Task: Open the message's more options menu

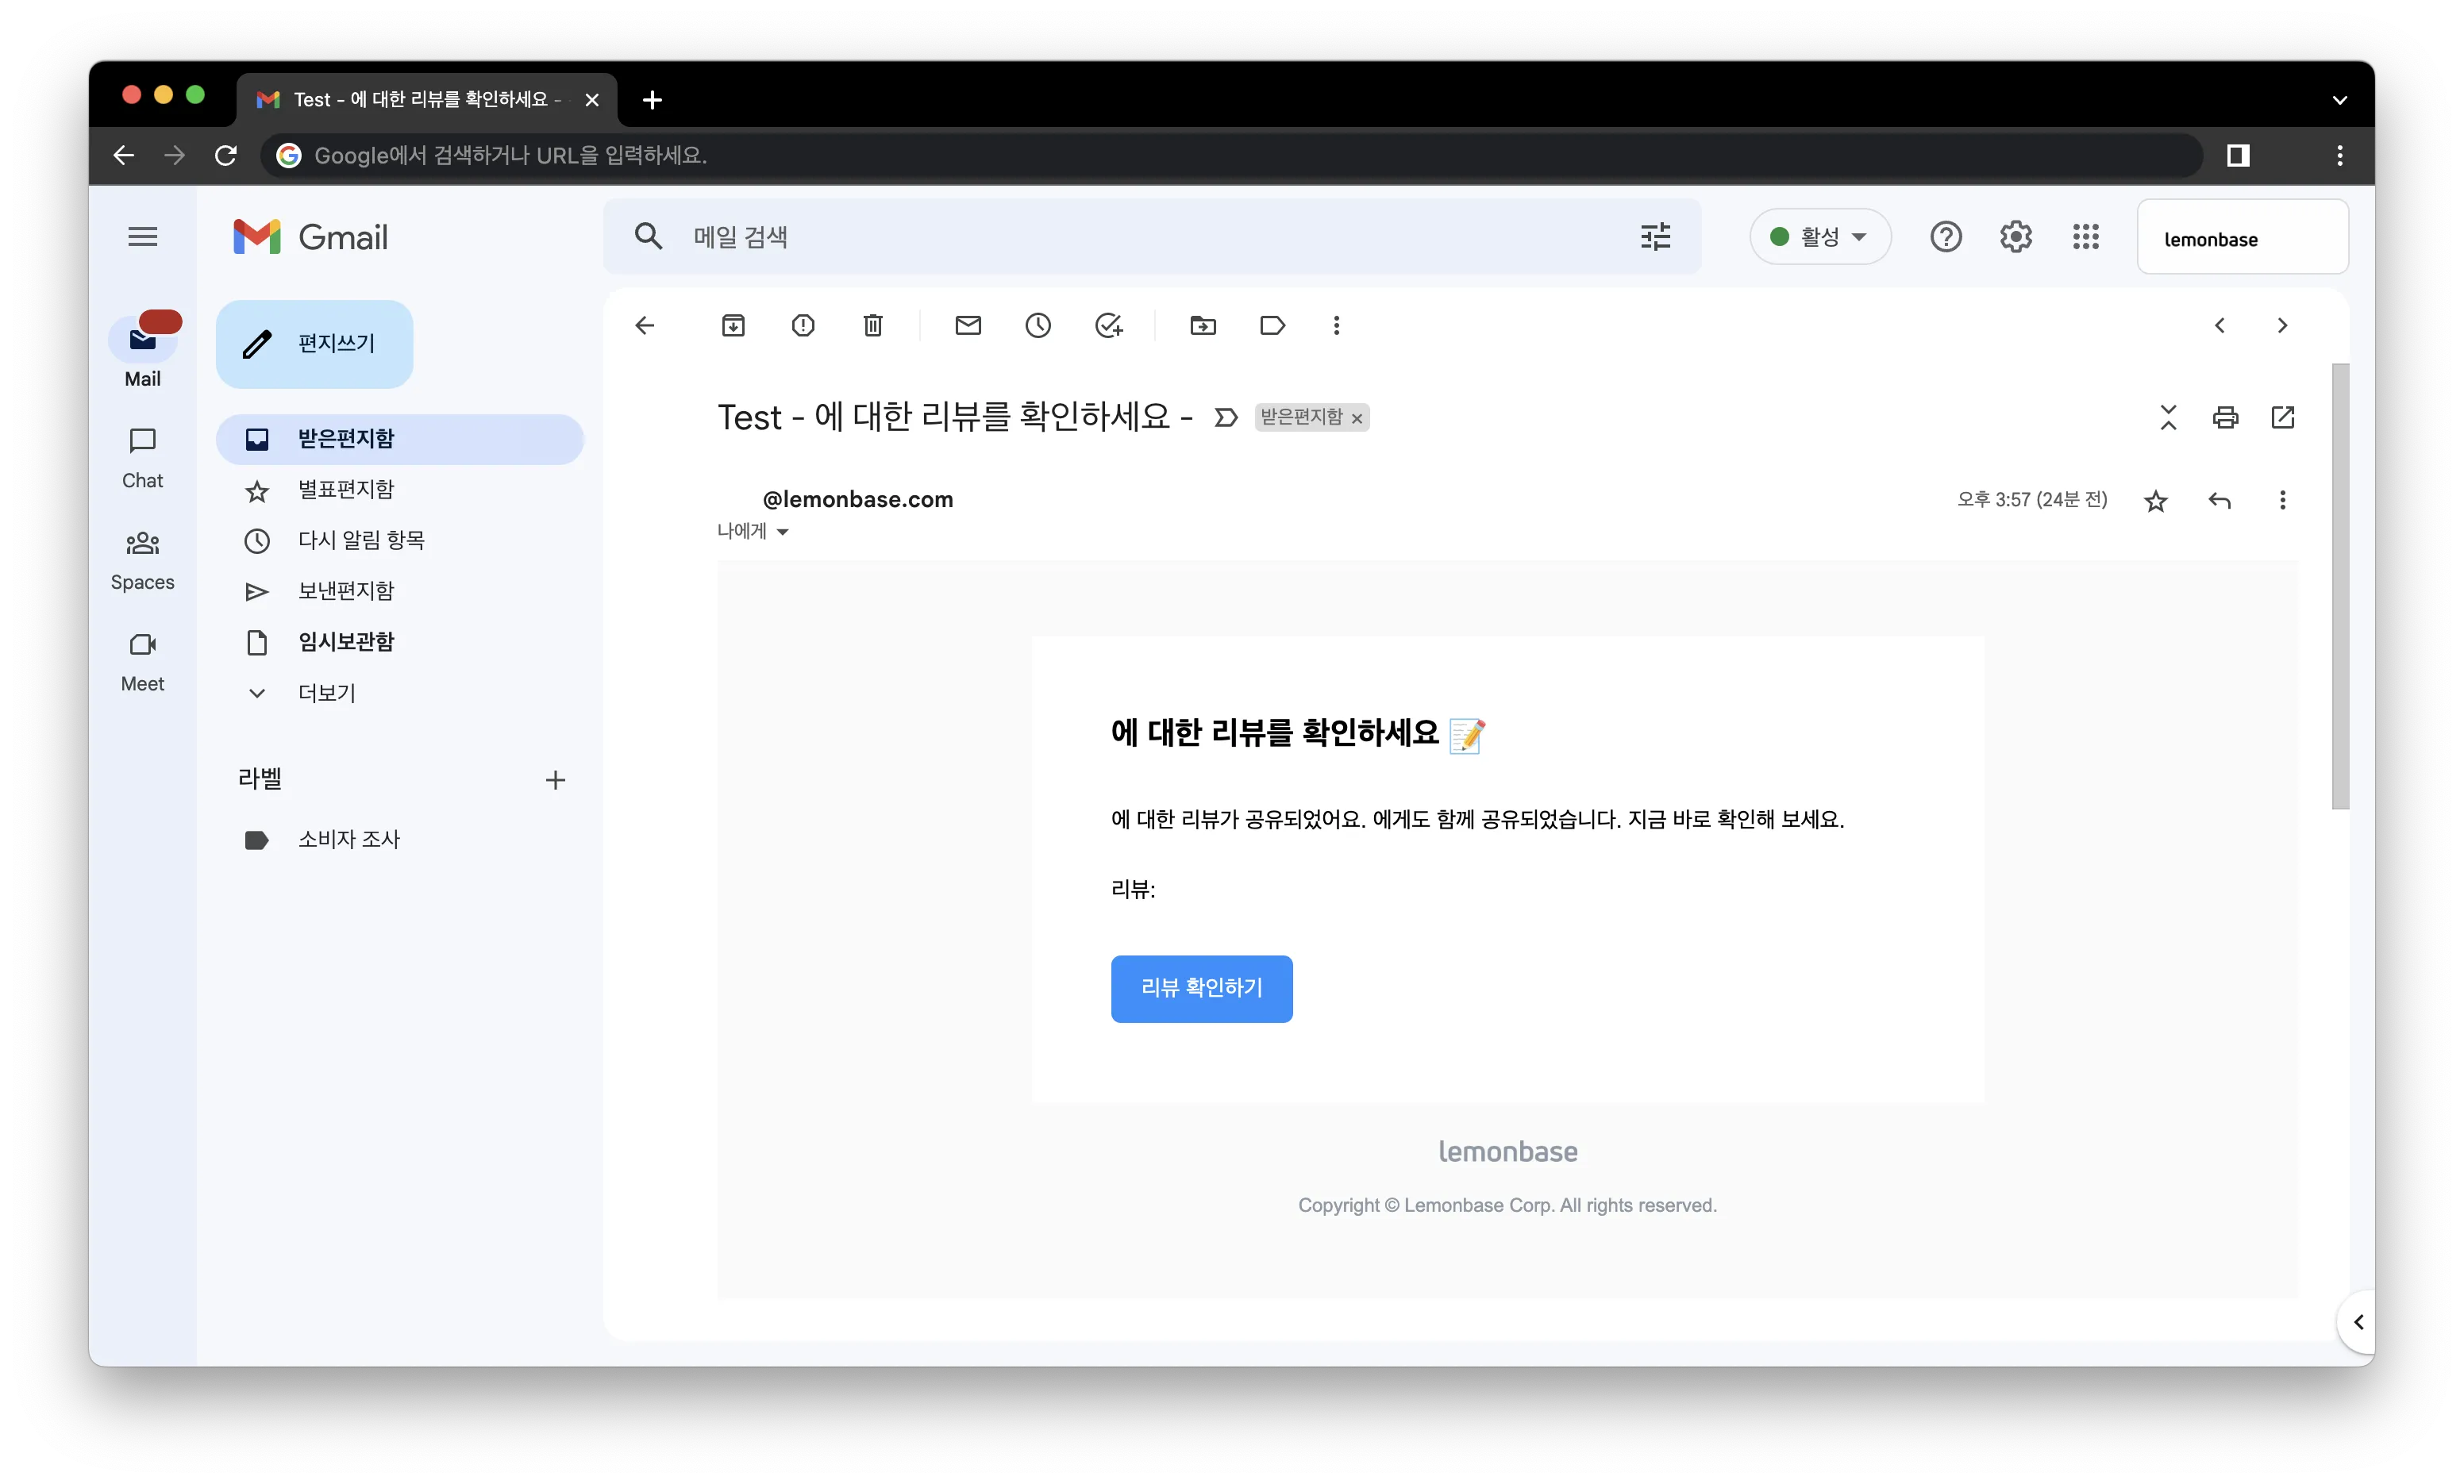Action: pyautogui.click(x=2282, y=500)
